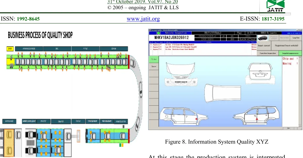
Task: Click the '0003-Sriyanto' inspector field
Action: [269, 33]
